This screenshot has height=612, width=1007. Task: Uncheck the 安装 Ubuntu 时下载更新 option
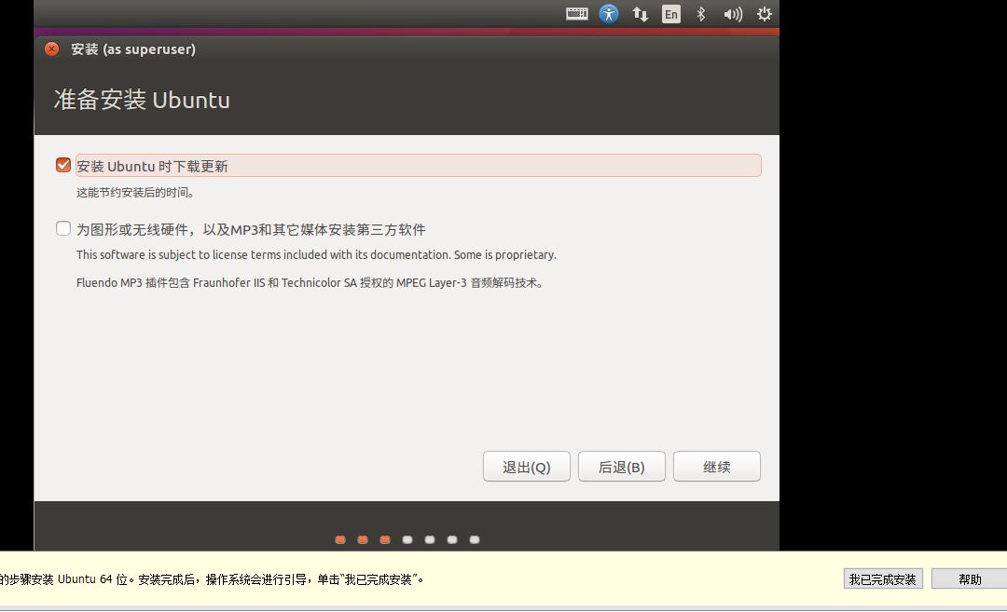click(62, 164)
